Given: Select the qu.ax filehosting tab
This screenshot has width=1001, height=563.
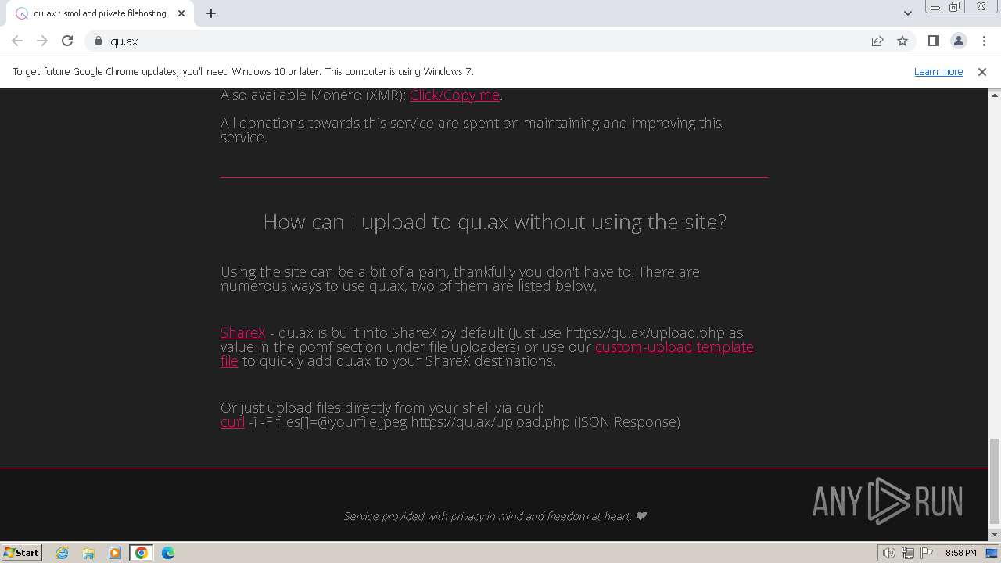Looking at the screenshot, I should 100,13.
